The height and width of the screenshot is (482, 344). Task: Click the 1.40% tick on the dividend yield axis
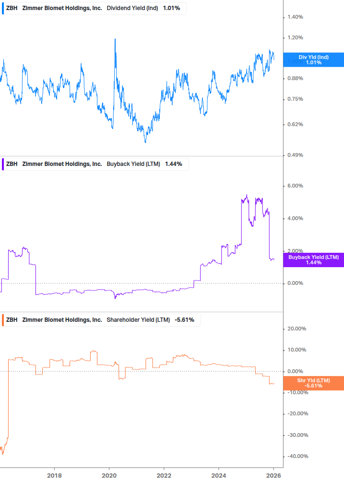[295, 17]
